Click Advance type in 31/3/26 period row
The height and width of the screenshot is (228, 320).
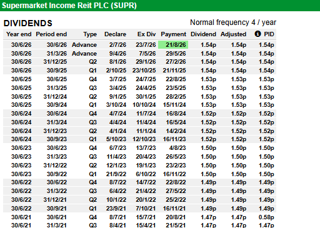pyautogui.click(x=84, y=54)
